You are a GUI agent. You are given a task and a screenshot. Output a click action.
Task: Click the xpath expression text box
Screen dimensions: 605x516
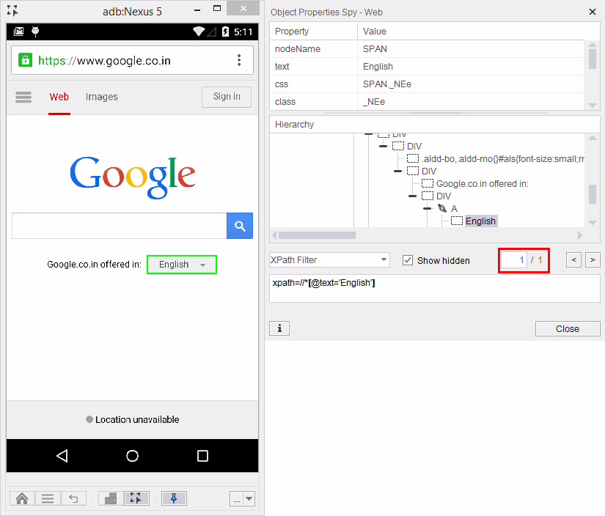click(x=434, y=288)
